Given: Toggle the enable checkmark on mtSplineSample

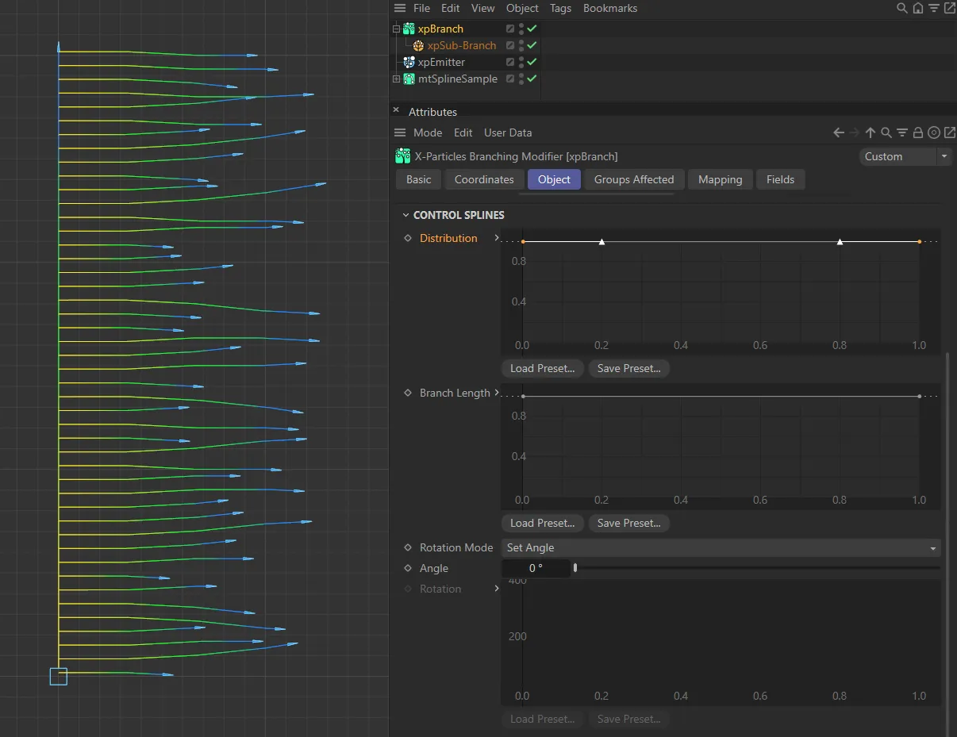Looking at the screenshot, I should (530, 79).
